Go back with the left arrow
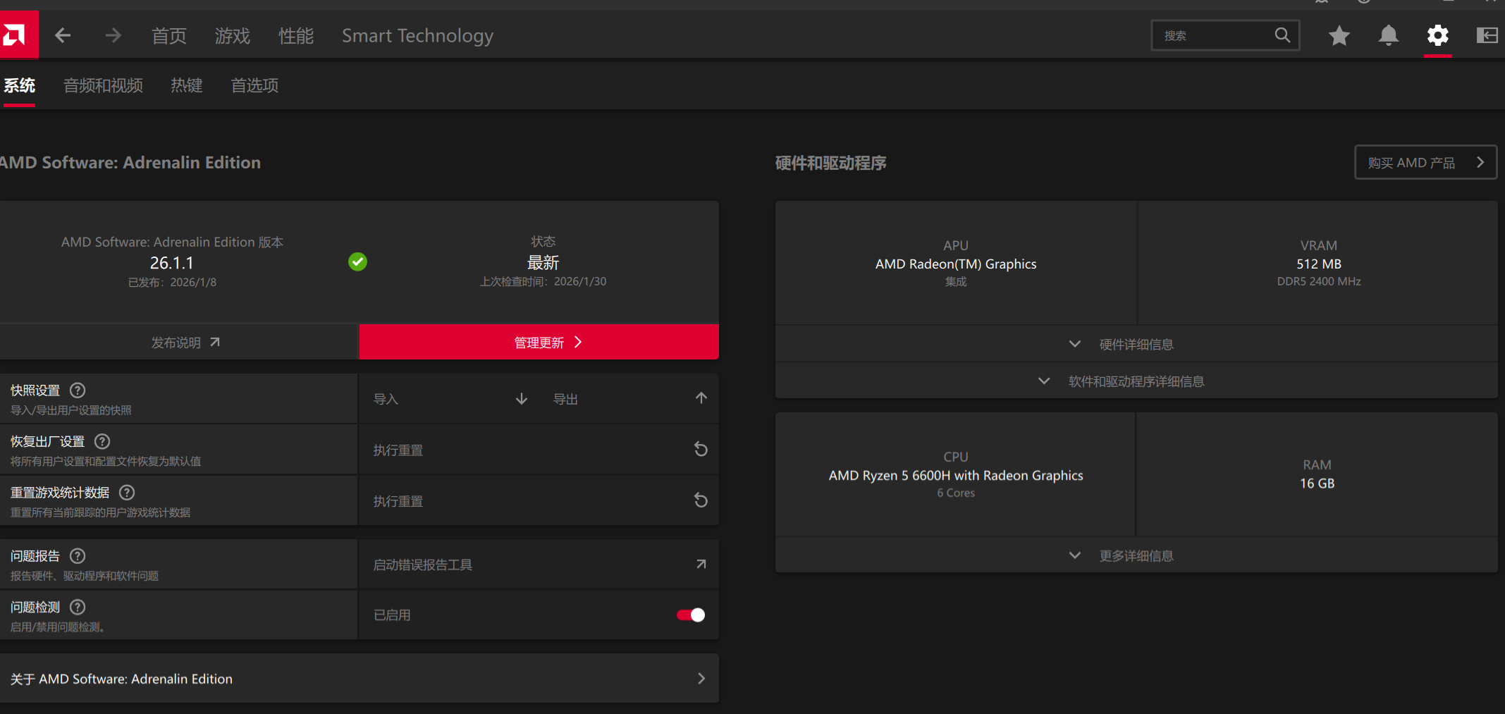Screen dimensions: 1505x714 [63, 35]
